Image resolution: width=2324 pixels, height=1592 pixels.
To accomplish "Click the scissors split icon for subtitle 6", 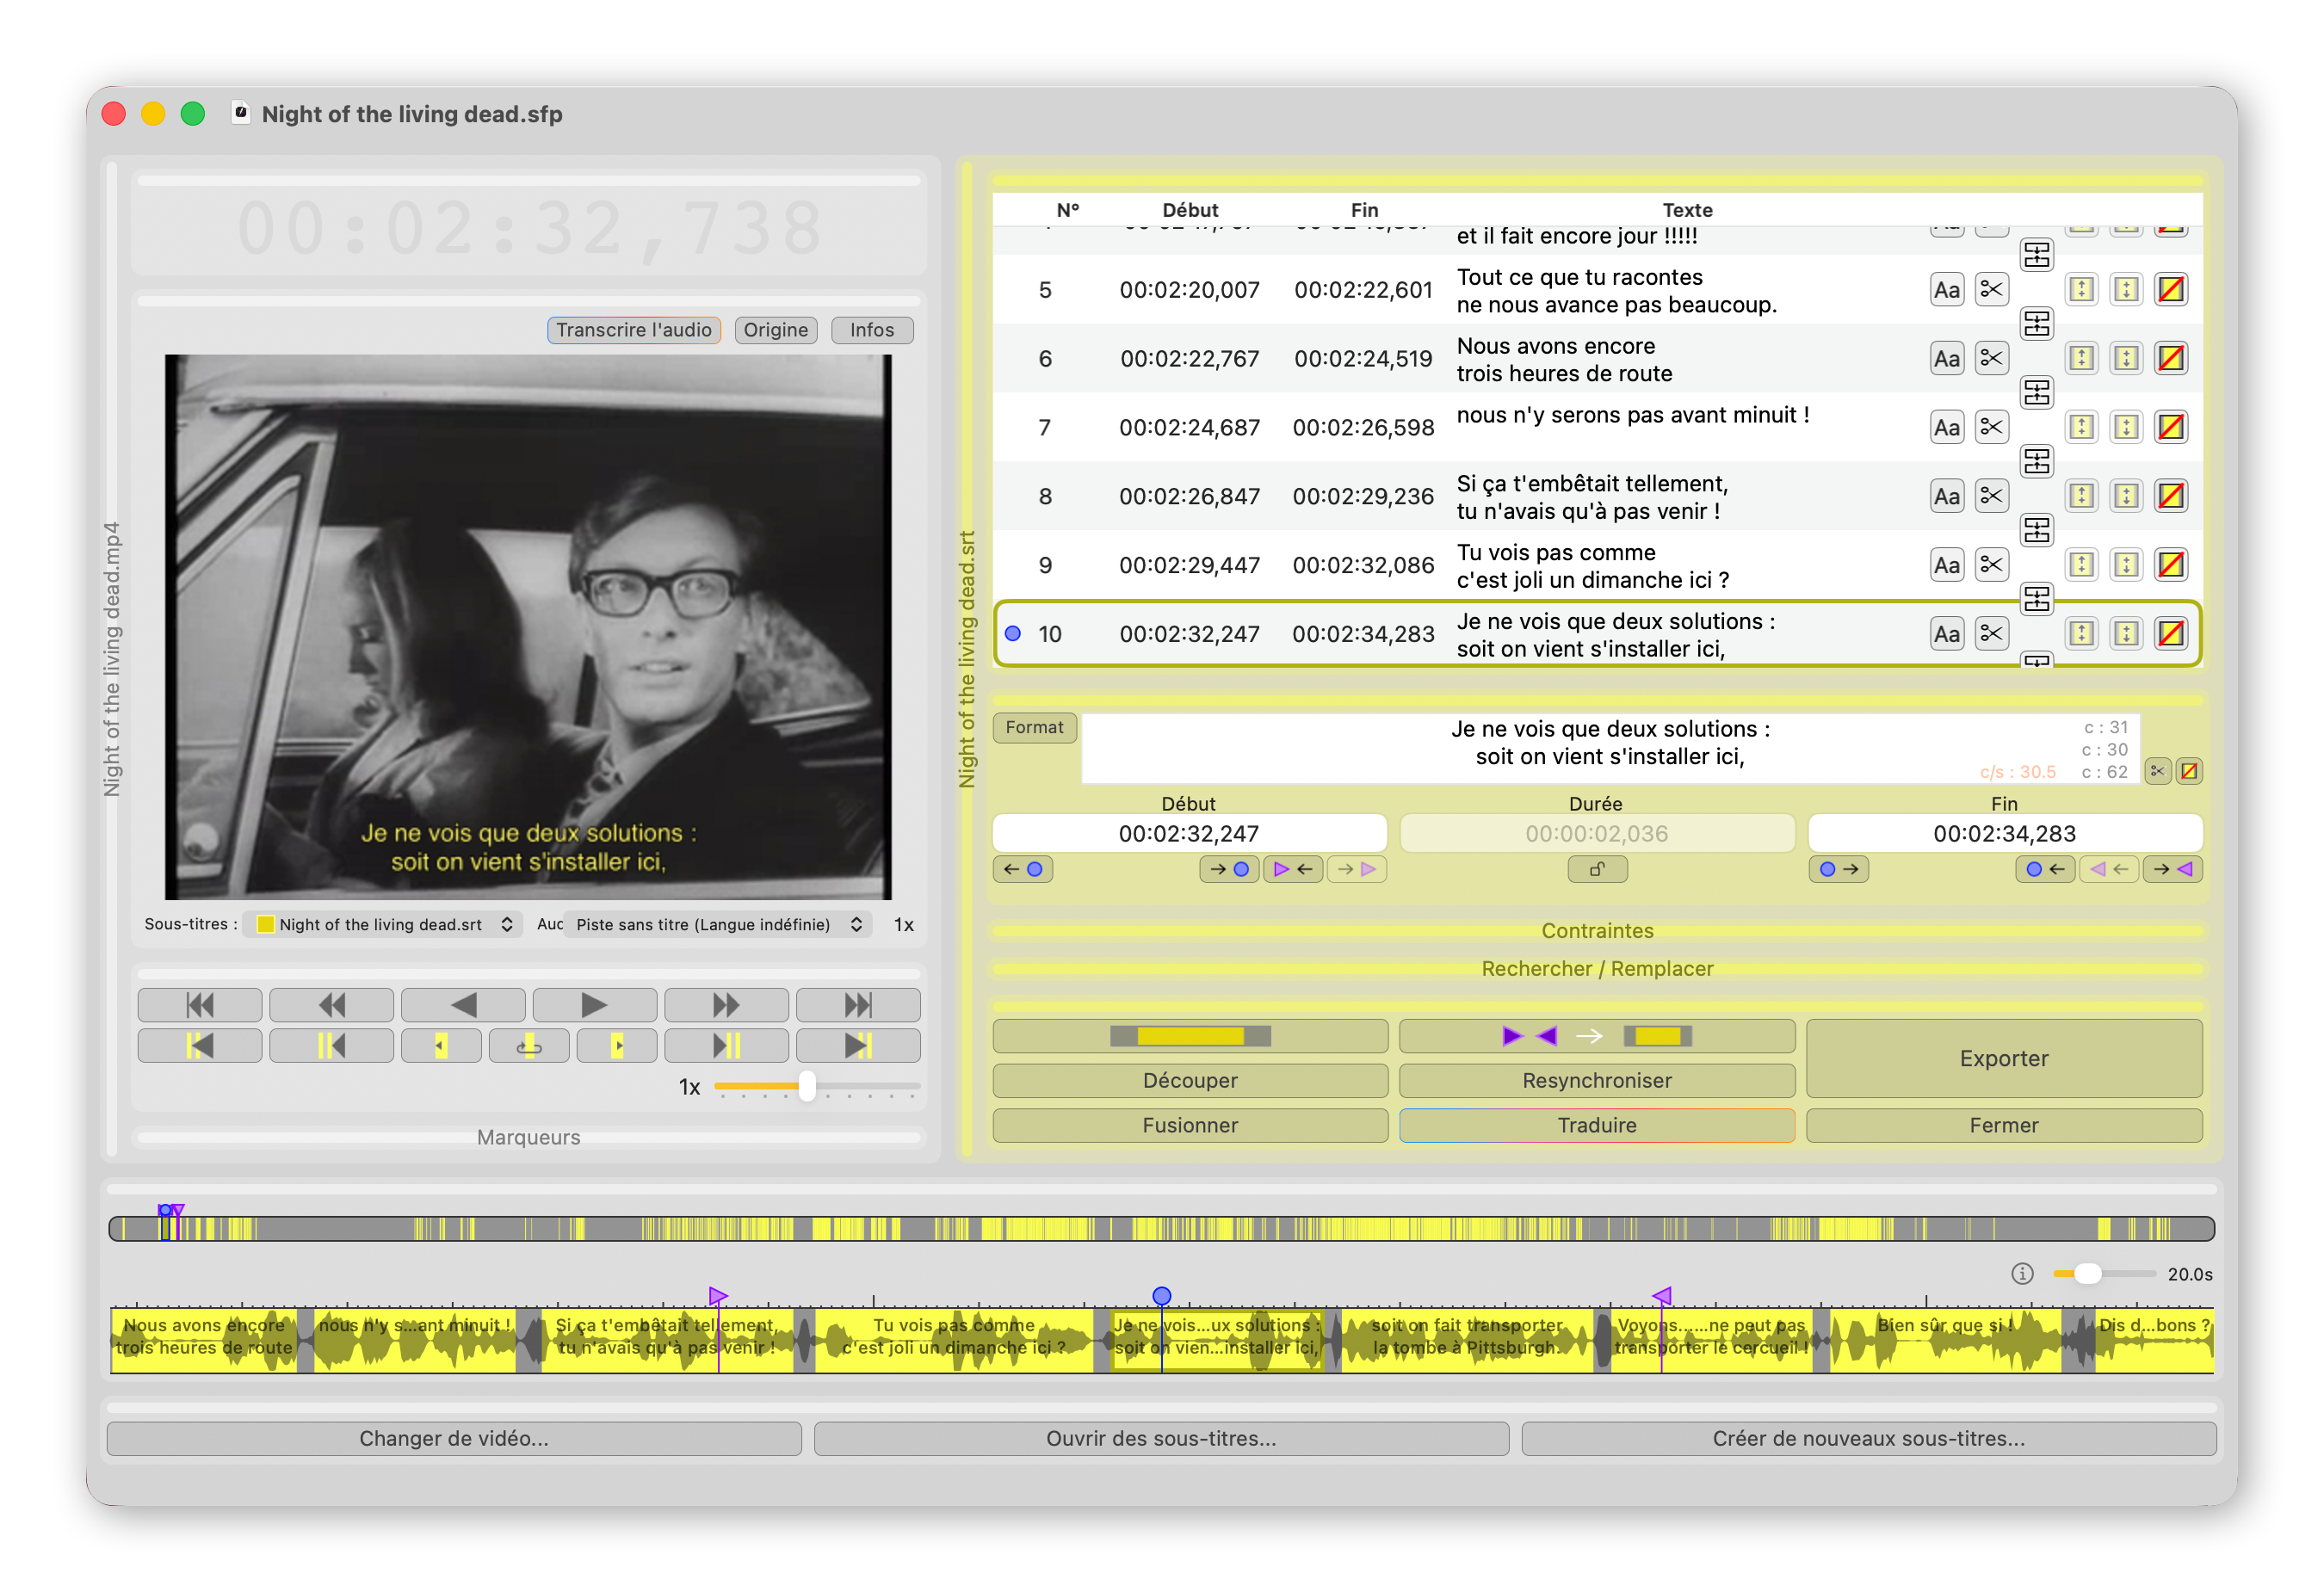I will 1991,358.
